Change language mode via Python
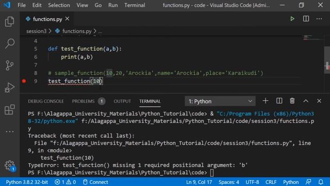The width and height of the screenshot is (330, 186). click(x=291, y=182)
